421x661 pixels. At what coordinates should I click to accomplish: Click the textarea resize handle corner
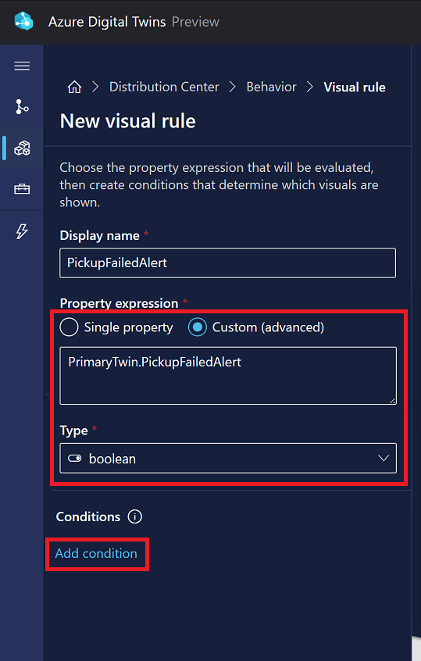click(392, 401)
